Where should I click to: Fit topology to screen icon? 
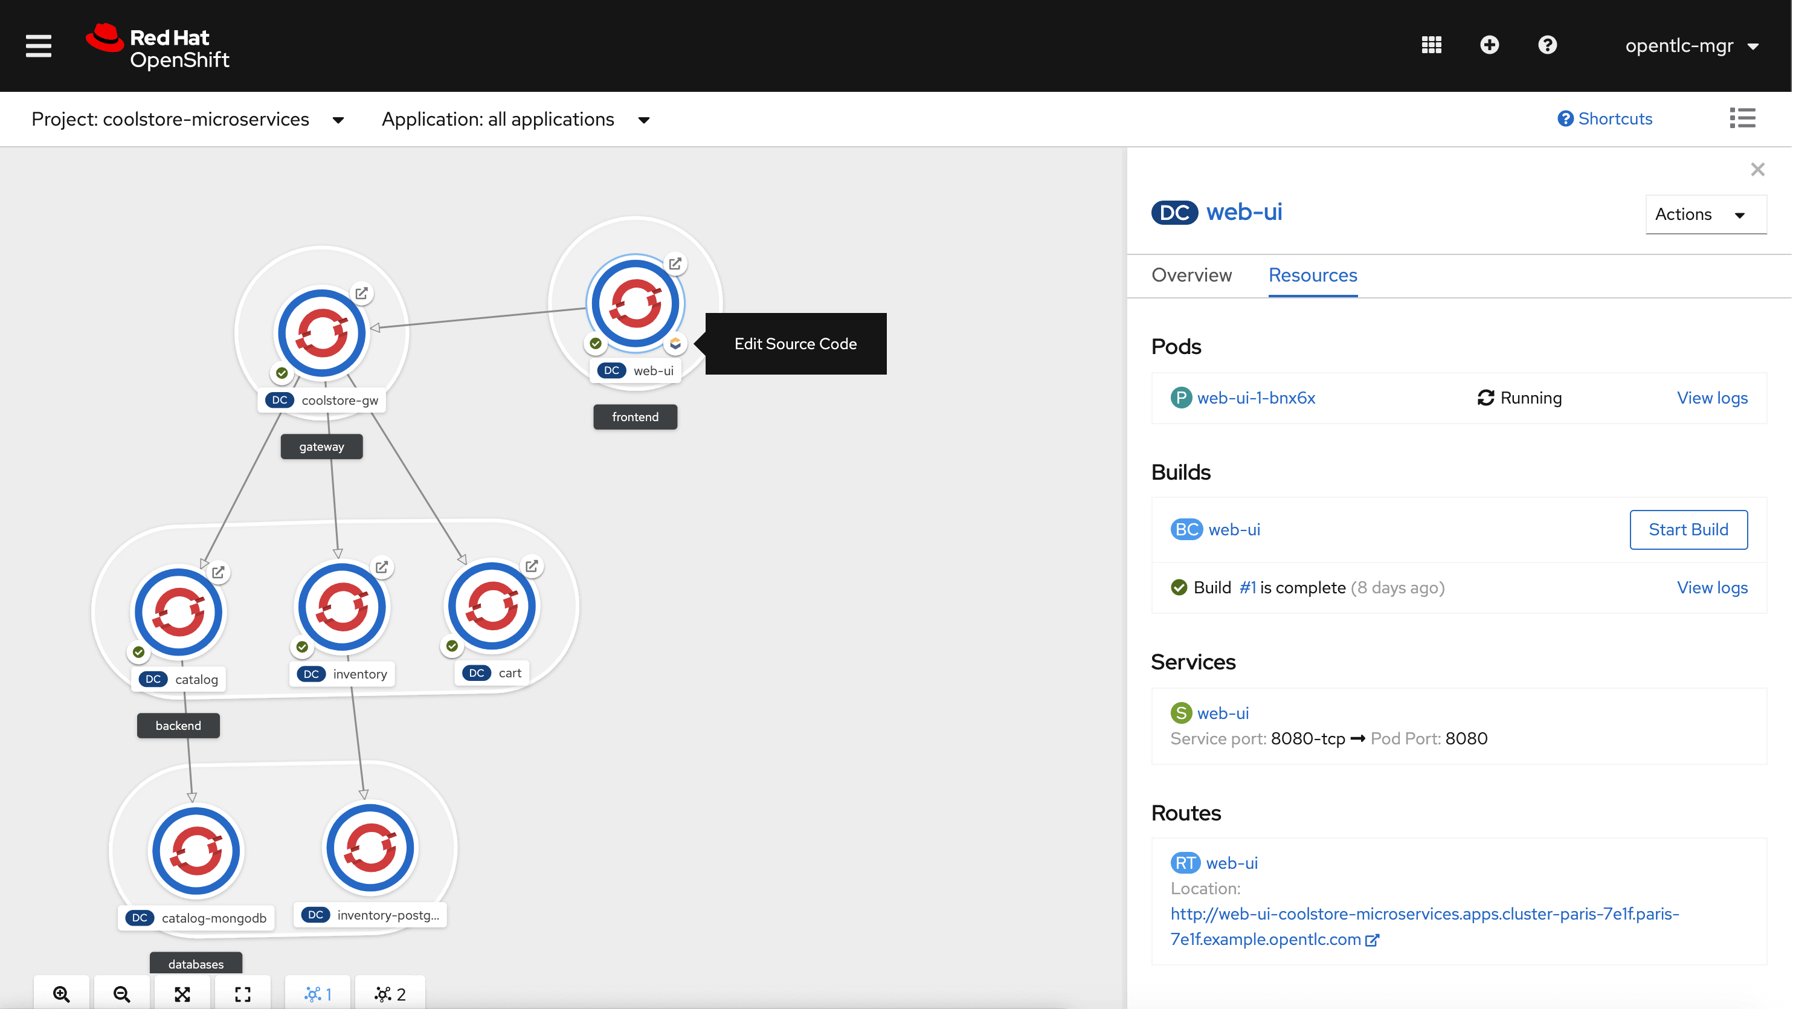point(182,994)
